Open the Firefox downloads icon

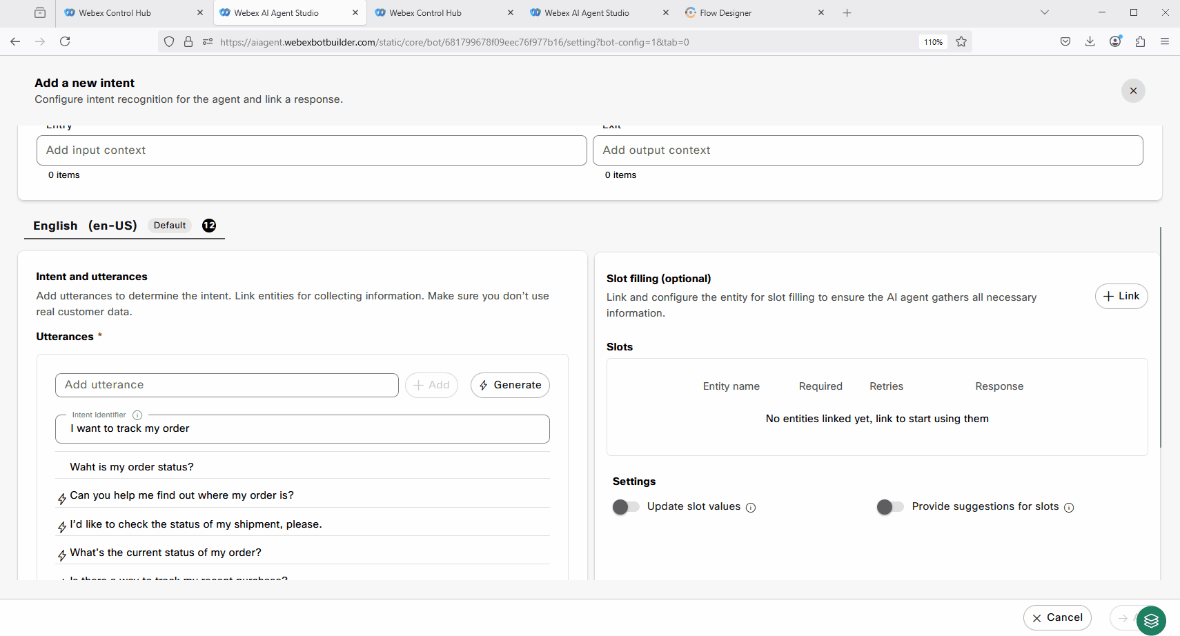pos(1090,41)
